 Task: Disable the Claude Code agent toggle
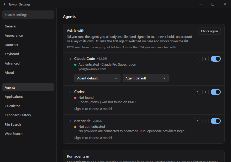(x=216, y=59)
